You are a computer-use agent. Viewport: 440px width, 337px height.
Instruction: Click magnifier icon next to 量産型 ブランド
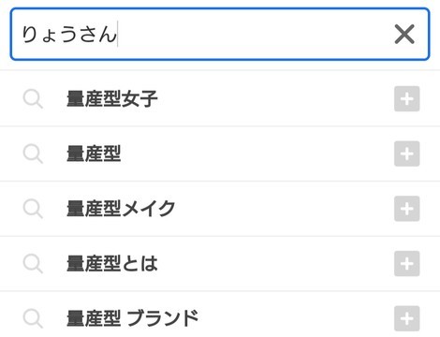(33, 318)
